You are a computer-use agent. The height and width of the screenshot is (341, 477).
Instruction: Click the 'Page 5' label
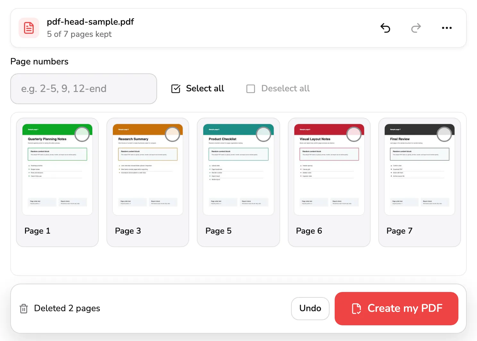coord(218,231)
